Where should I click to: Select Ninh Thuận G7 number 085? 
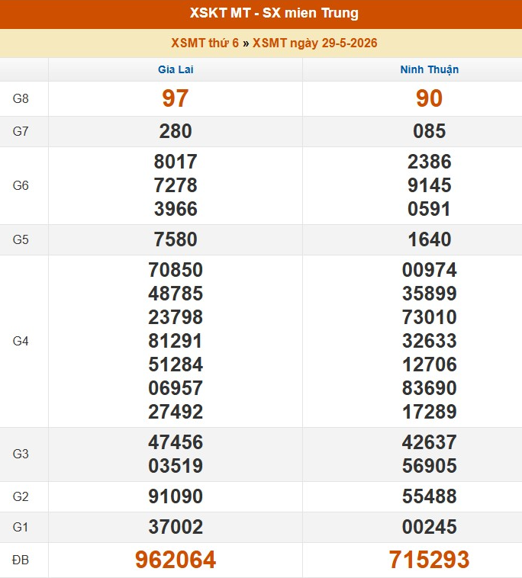point(430,131)
